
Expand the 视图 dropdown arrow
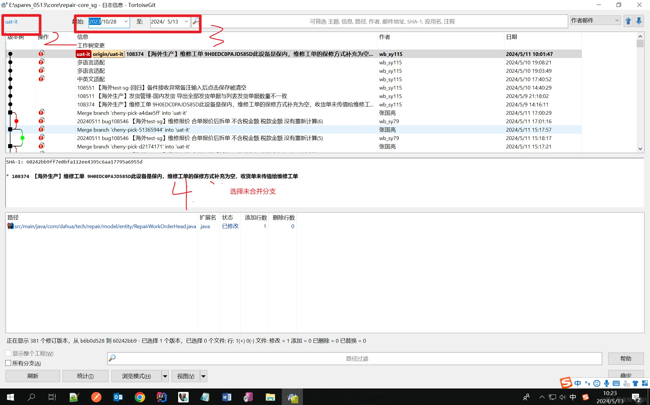(x=203, y=376)
